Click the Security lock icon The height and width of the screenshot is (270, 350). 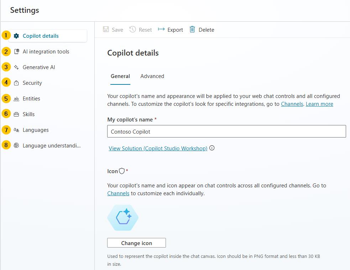click(x=16, y=83)
